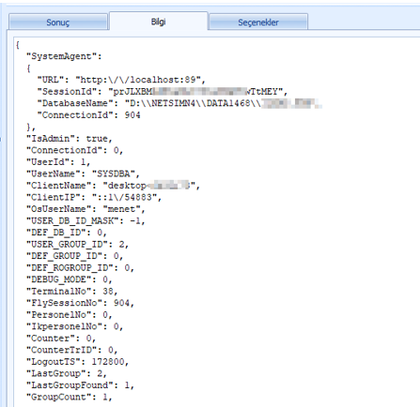Click the "DatabaseName" line

click(x=179, y=103)
